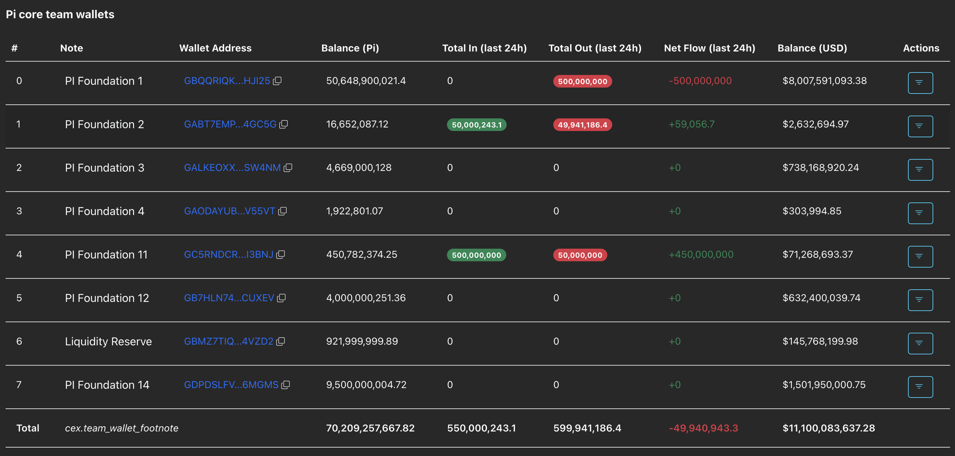Copy the GABT7EMP...4GC5G wallet address
955x456 pixels.
coord(283,124)
